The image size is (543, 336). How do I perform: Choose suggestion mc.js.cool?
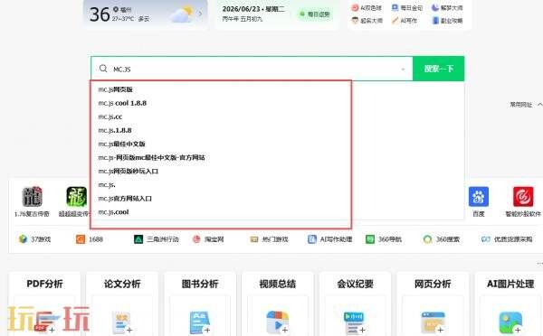point(113,212)
